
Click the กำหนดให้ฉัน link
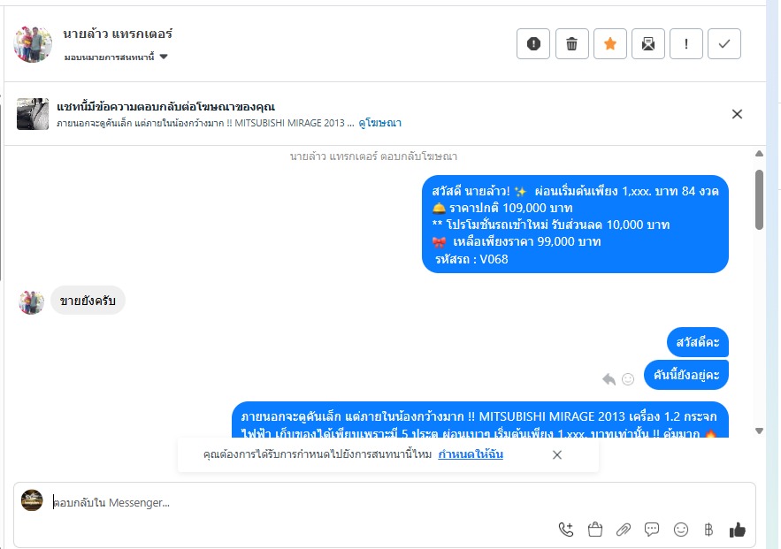tap(471, 454)
